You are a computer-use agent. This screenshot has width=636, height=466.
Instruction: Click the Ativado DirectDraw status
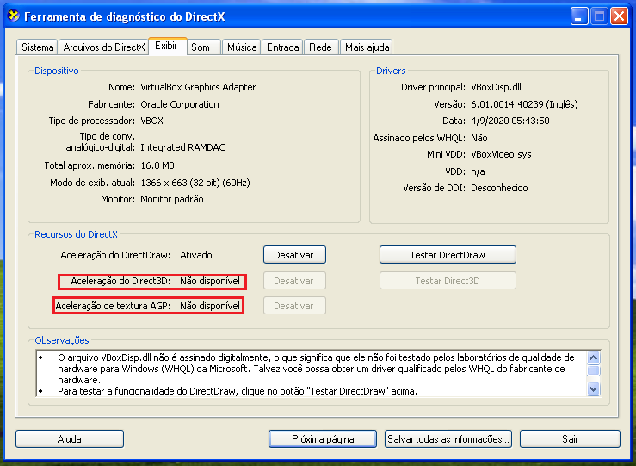pos(196,255)
